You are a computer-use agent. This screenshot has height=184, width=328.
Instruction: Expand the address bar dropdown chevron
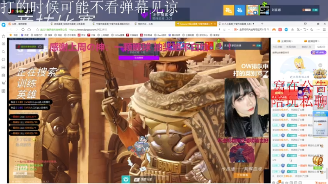[229, 29]
